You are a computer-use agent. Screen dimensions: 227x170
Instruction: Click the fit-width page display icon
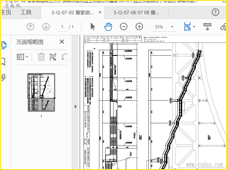click(187, 27)
